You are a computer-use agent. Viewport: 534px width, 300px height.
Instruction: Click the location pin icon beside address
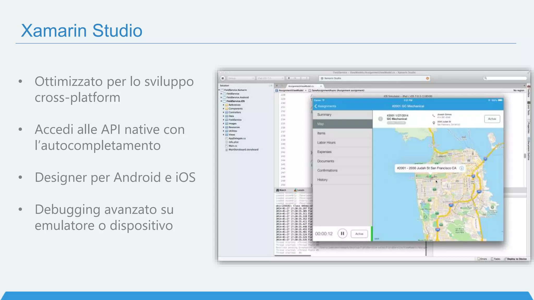tap(434, 123)
